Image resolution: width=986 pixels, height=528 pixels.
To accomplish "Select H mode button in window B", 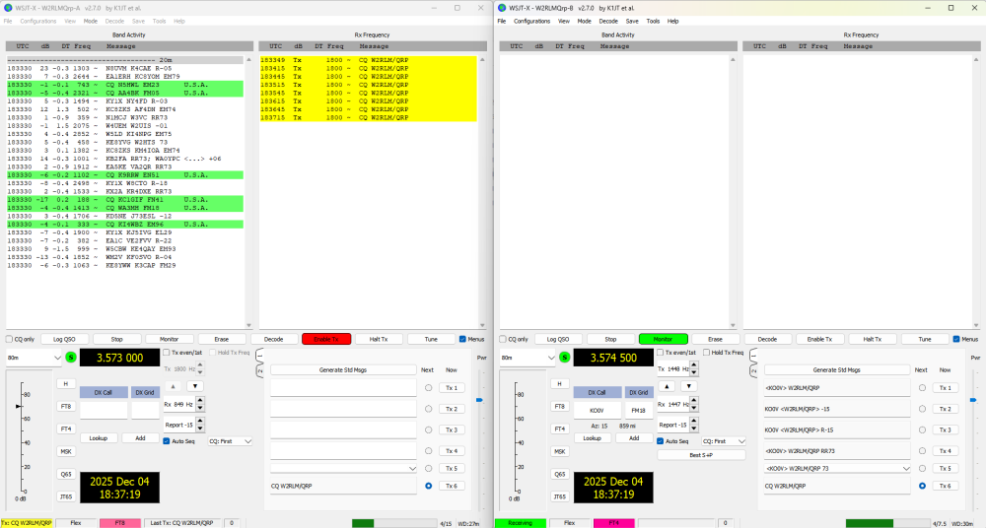I will [x=560, y=384].
